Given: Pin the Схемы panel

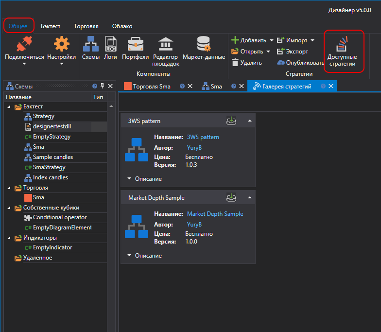Looking at the screenshot, I should (x=102, y=86).
